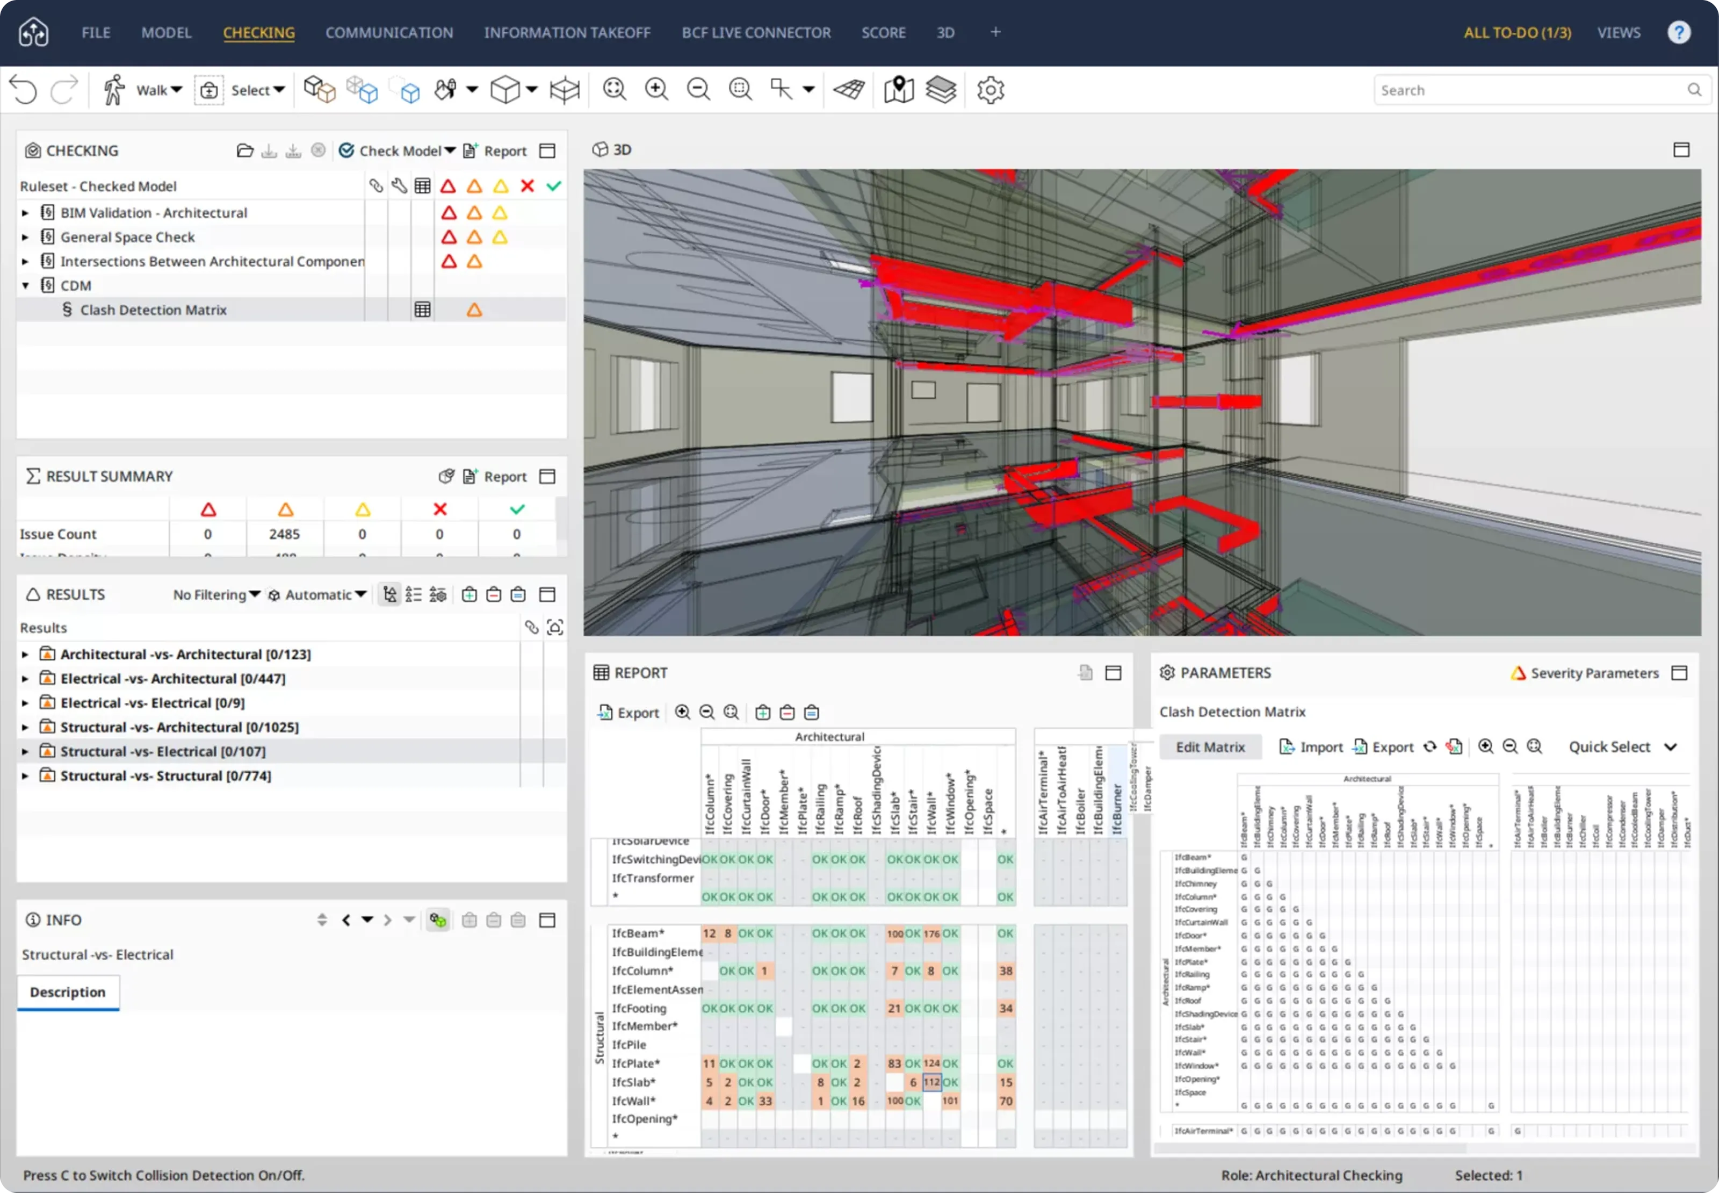Click the Edit Matrix button

click(1210, 747)
